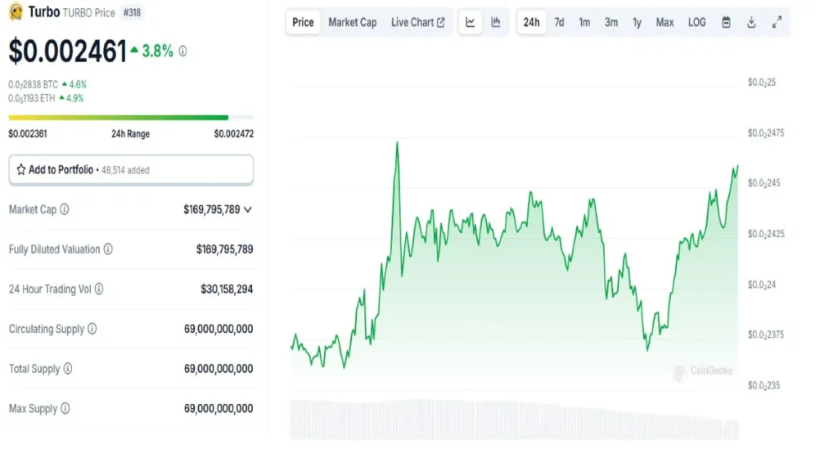Click the peak spike on the price chart
The height and width of the screenshot is (471, 838).
tap(397, 144)
